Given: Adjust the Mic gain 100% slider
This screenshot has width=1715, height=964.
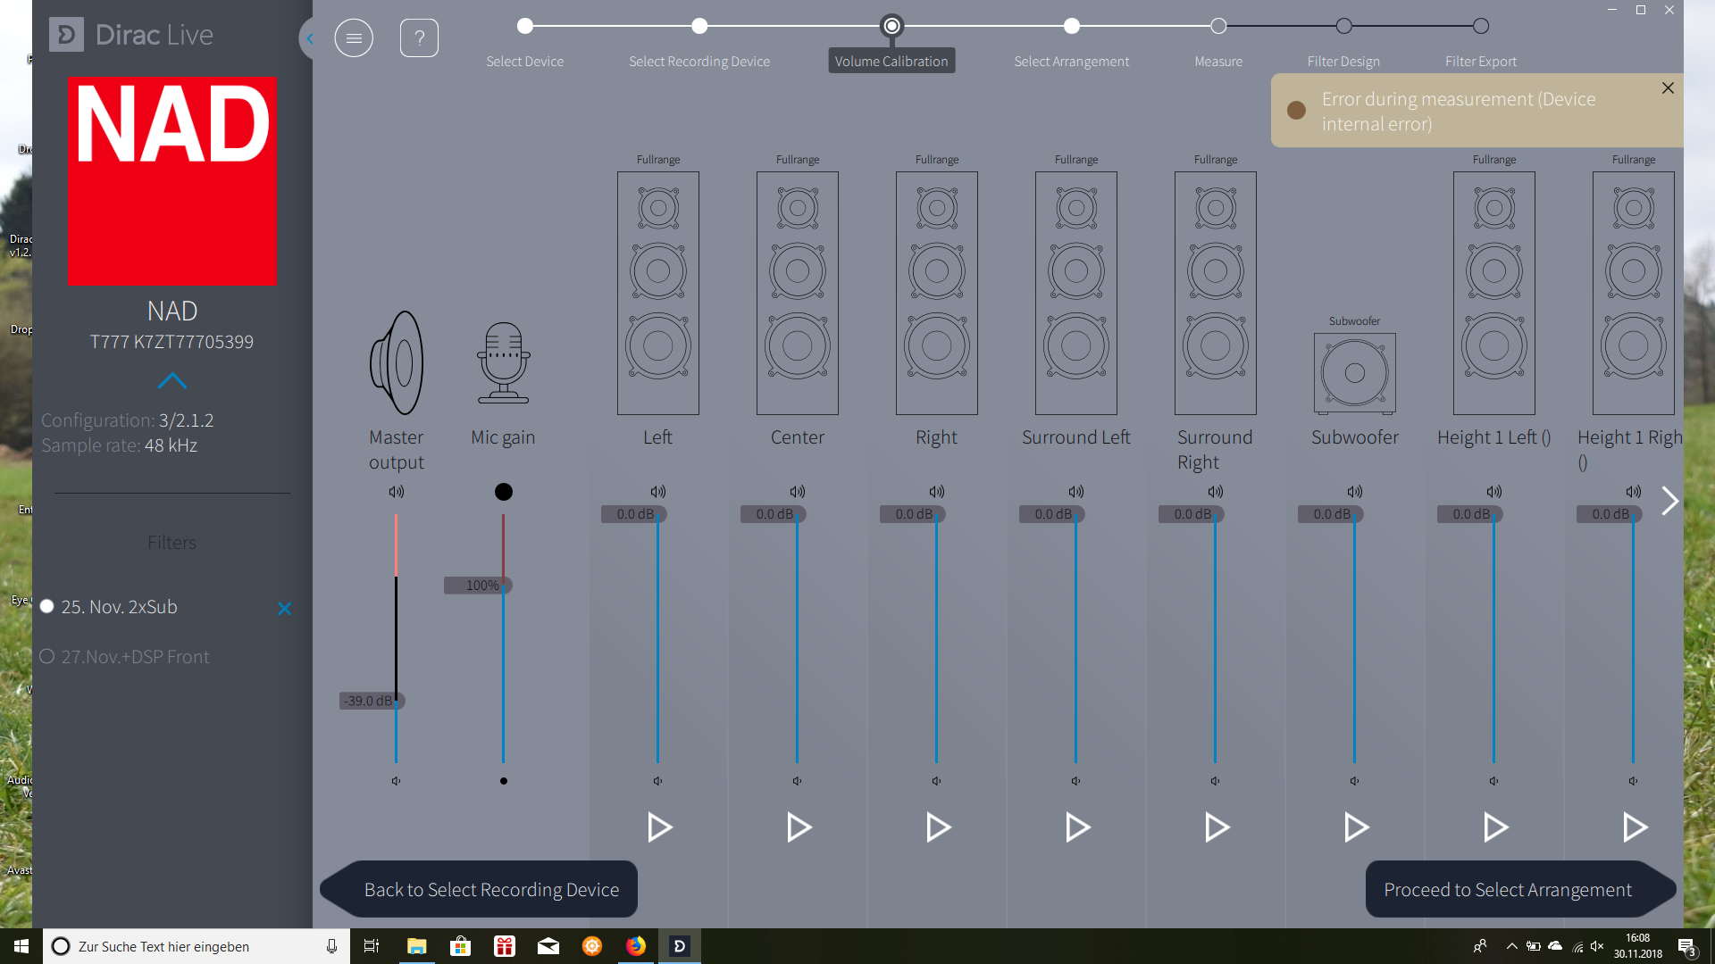Looking at the screenshot, I should 478,586.
